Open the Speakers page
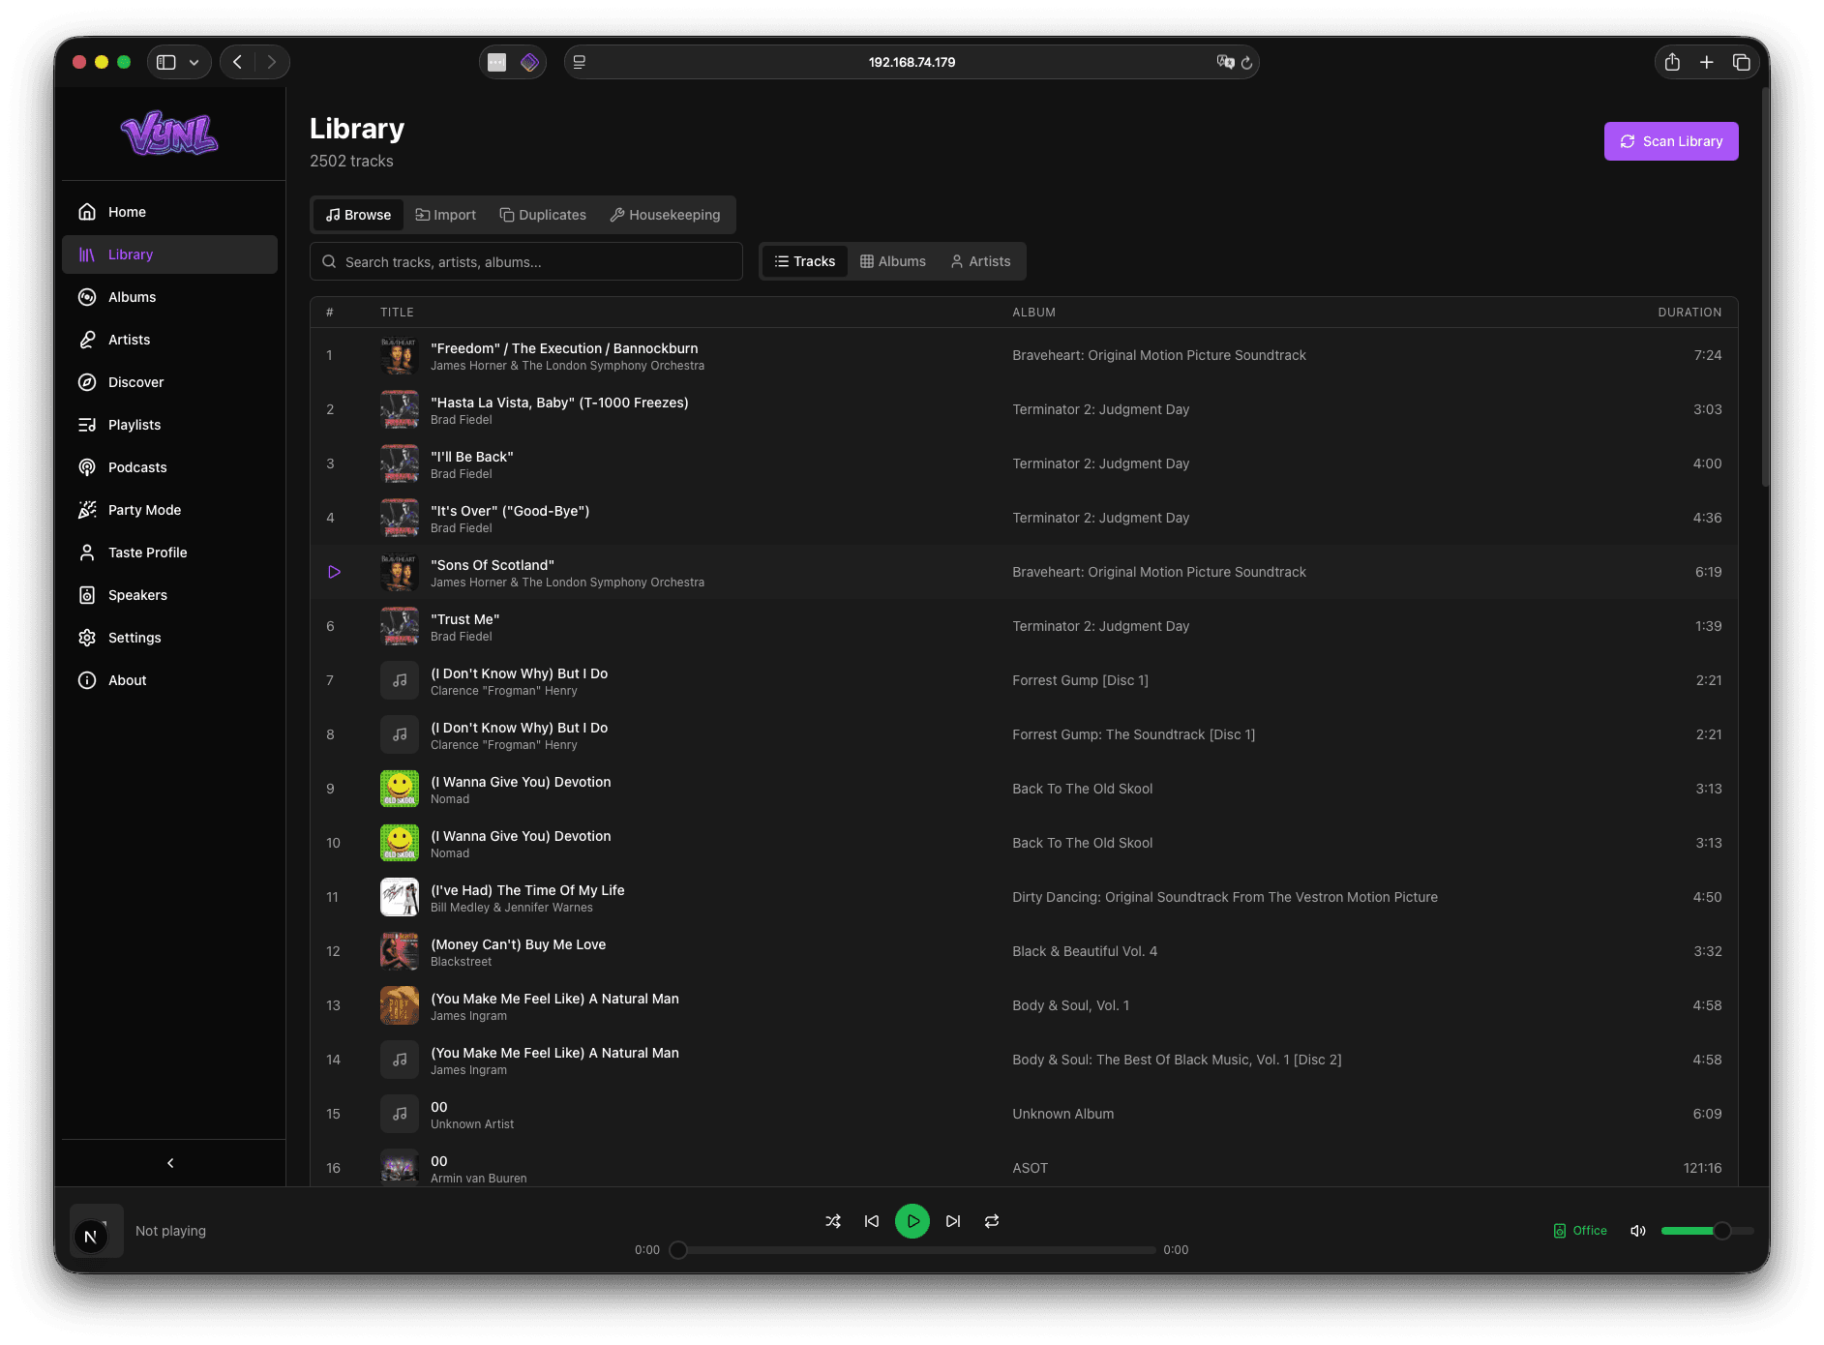This screenshot has width=1824, height=1345. 169,595
